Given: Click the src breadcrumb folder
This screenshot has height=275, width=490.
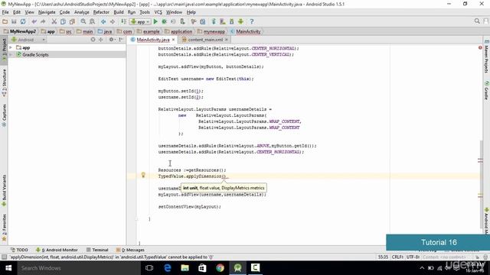Looking at the screenshot, I should coord(66,31).
